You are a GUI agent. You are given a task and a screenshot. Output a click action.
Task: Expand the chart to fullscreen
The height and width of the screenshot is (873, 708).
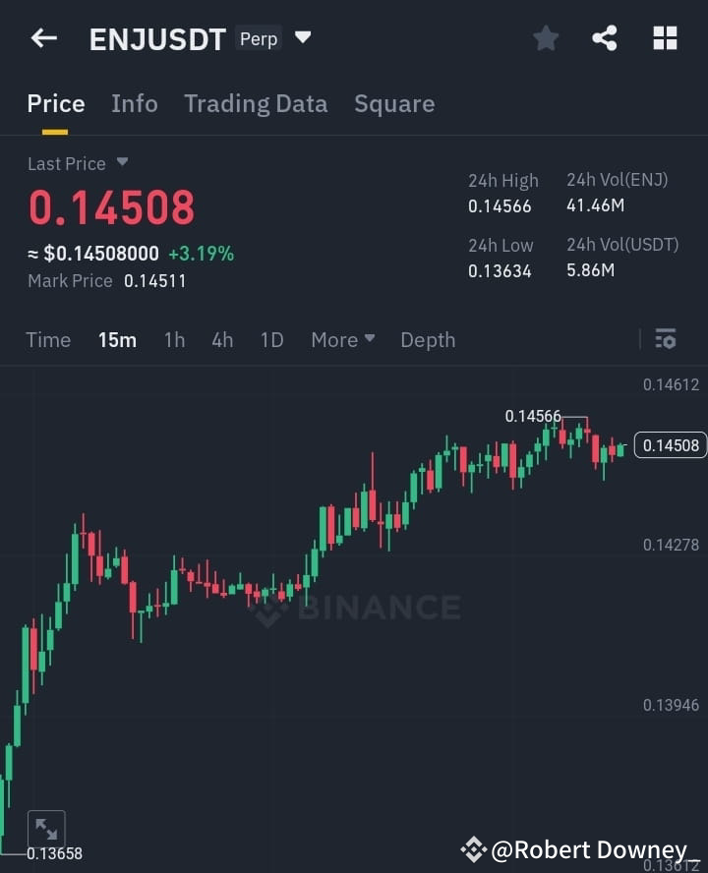pos(46,828)
